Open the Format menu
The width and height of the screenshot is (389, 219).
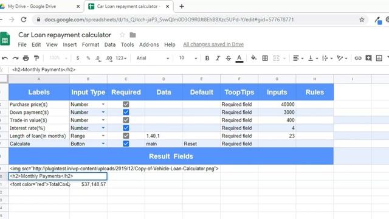pos(91,44)
